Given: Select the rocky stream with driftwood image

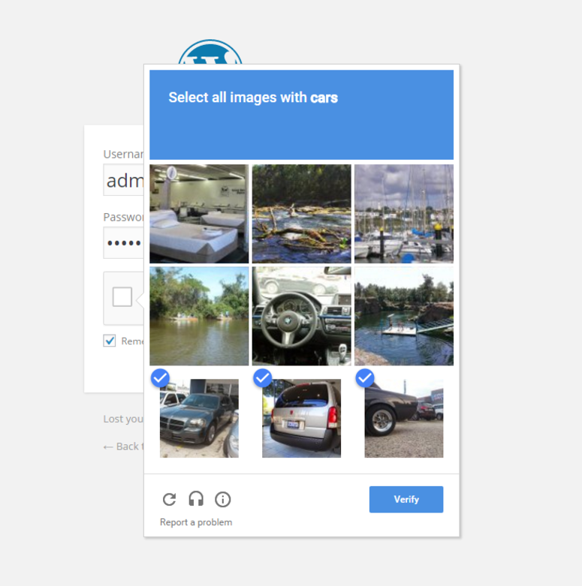Looking at the screenshot, I should click(x=301, y=214).
